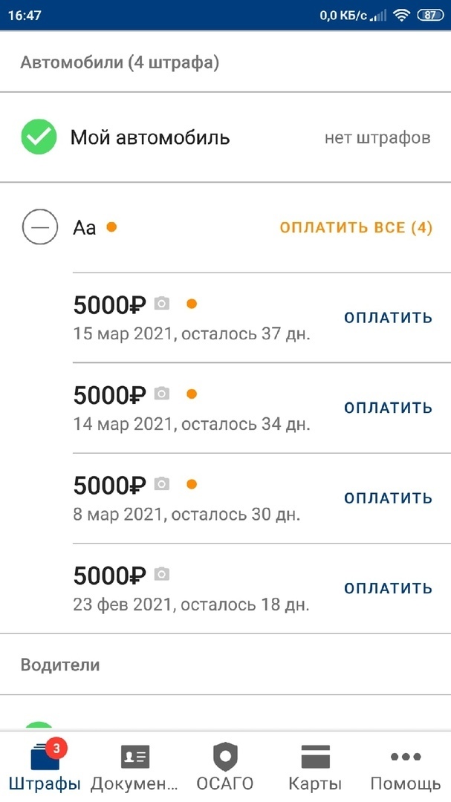Pay the 14 мар 2021 fine
Viewport: 451px width, 802px height.
coord(388,408)
